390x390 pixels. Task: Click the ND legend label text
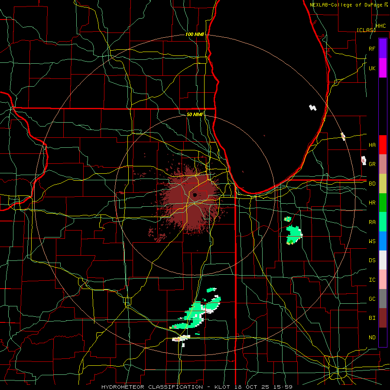372,337
